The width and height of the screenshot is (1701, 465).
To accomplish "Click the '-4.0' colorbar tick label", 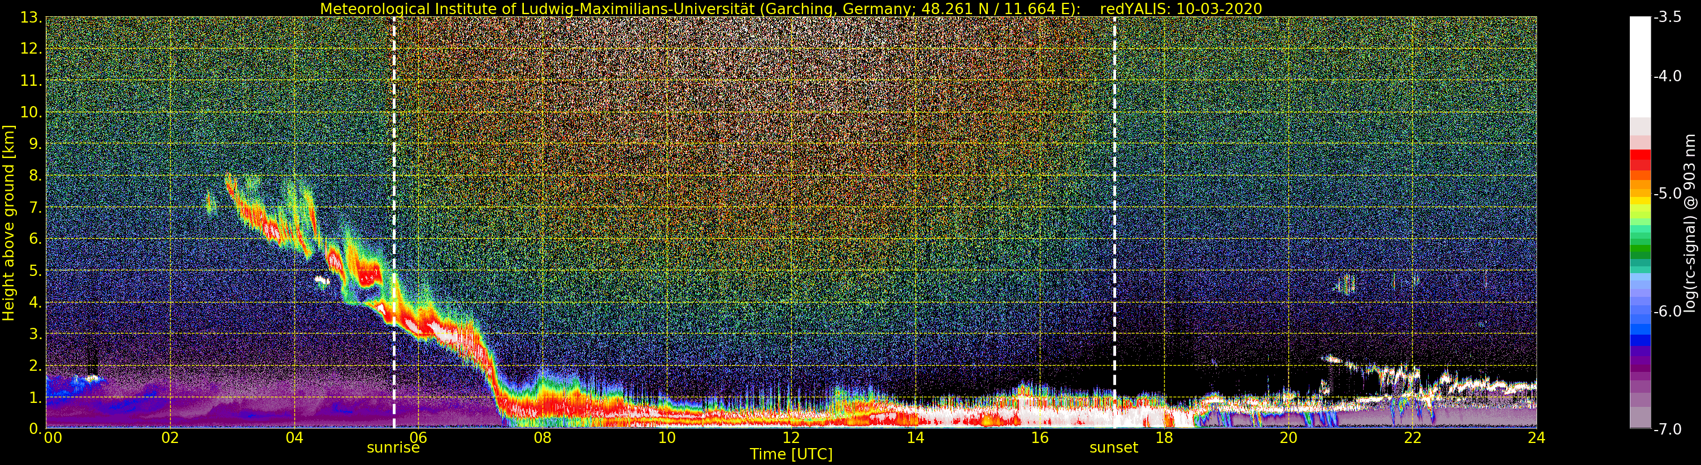I will coord(1667,77).
